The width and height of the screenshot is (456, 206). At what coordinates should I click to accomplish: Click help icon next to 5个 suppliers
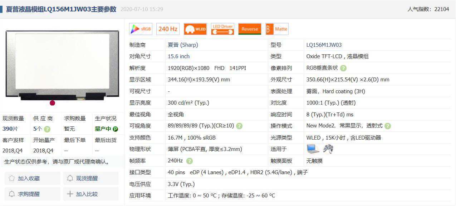[x=47, y=129]
